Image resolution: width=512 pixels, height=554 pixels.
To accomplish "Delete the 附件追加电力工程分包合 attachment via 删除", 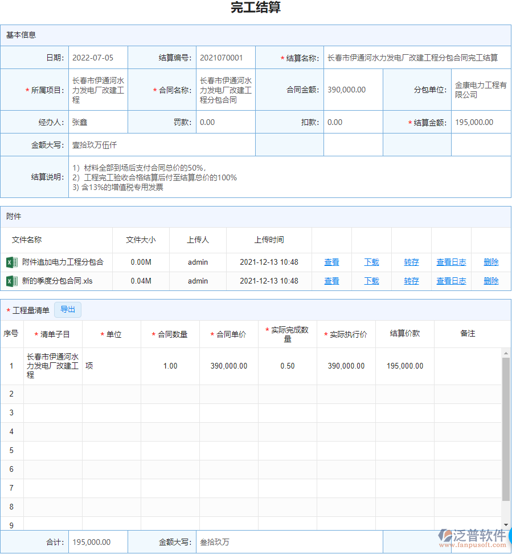I will coord(491,262).
